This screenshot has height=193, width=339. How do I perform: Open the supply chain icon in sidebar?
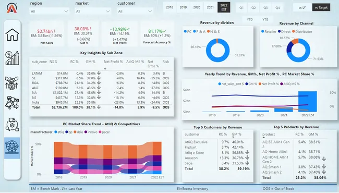coord(13,124)
